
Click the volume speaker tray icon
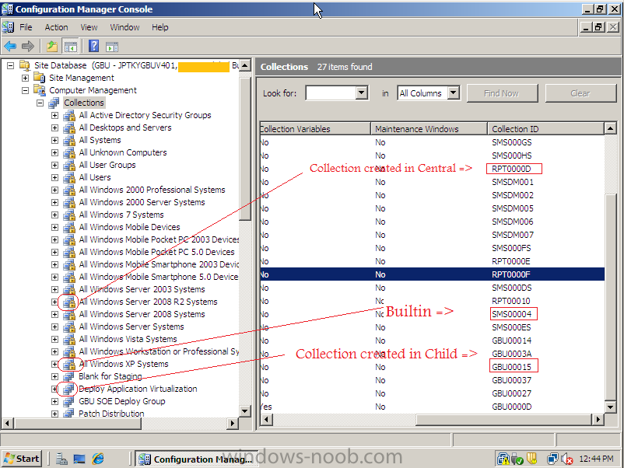(x=566, y=459)
